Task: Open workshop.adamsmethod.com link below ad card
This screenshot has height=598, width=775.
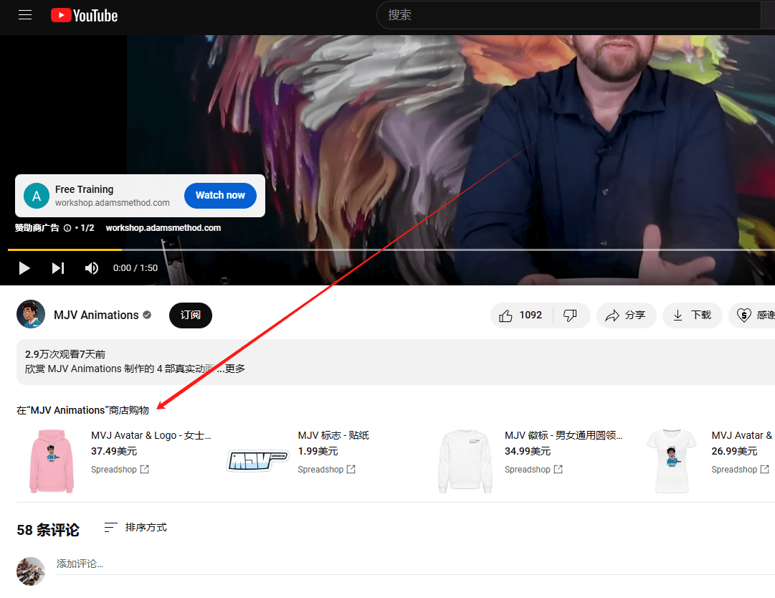Action: tap(163, 228)
